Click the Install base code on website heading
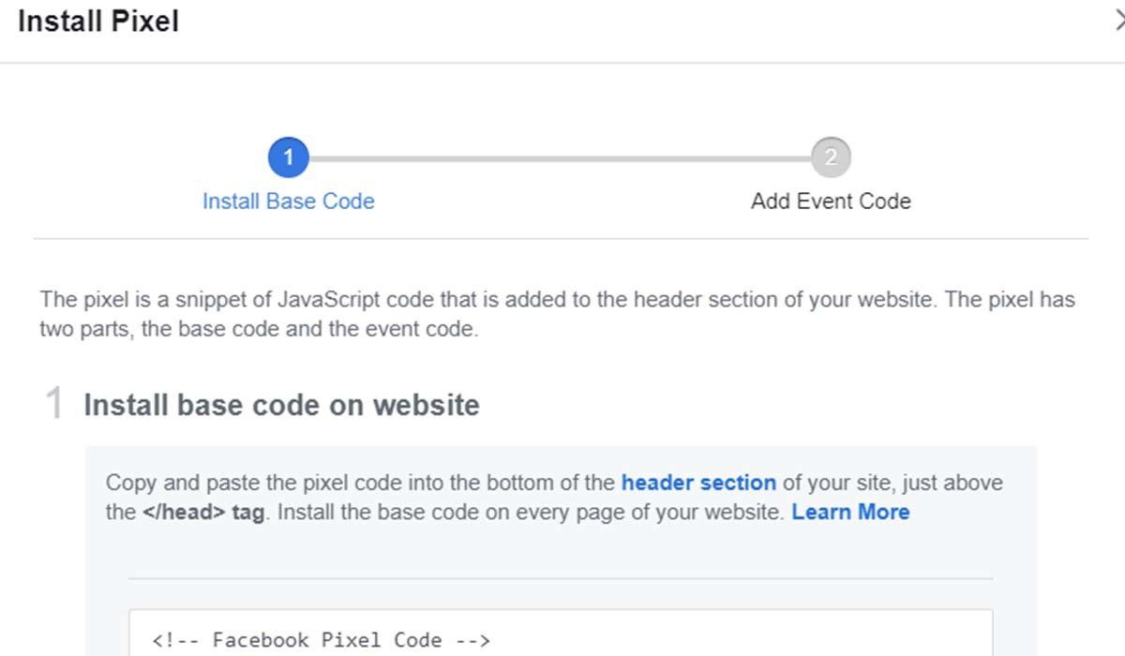1125x656 pixels. tap(281, 405)
